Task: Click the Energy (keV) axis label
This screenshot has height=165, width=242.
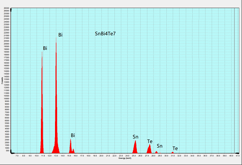Action: tap(125, 158)
